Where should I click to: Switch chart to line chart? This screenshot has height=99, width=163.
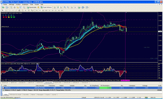click(x=61, y=7)
